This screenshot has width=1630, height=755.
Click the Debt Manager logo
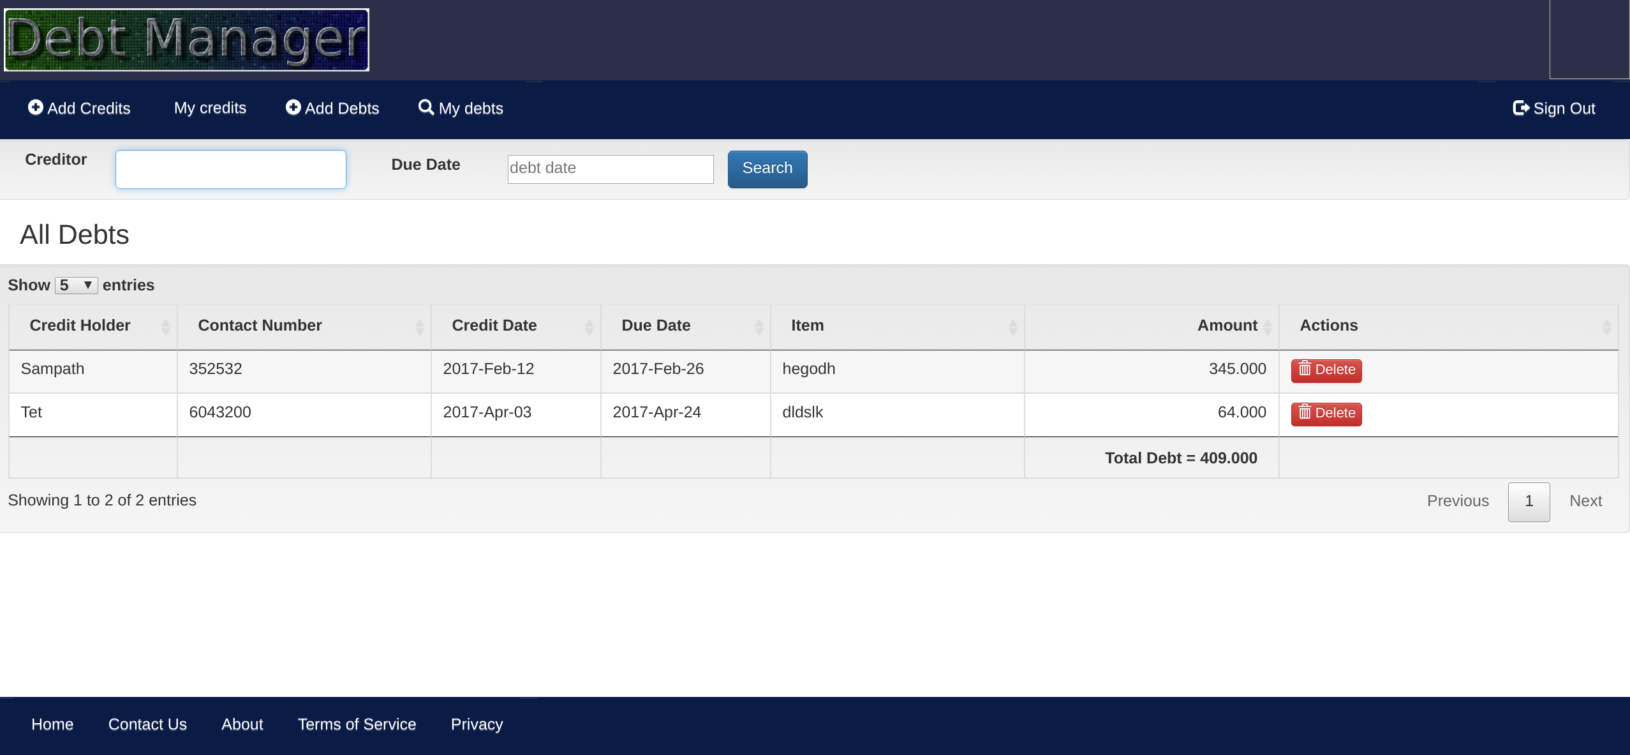click(187, 40)
